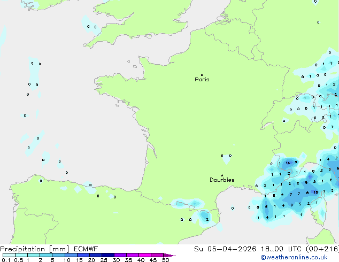Image resolution: width=339 pixels, height=262 pixels.
Task: Click the purple arrow tip at legend end
Action: click(x=169, y=255)
